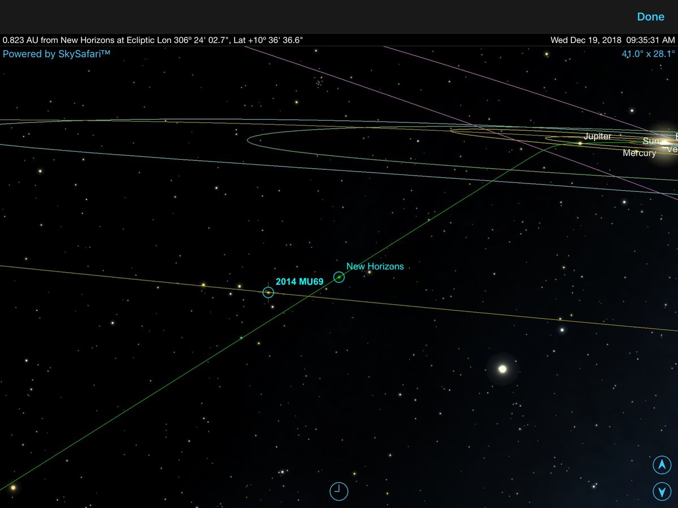Open the time flow clock icon

pyautogui.click(x=338, y=491)
